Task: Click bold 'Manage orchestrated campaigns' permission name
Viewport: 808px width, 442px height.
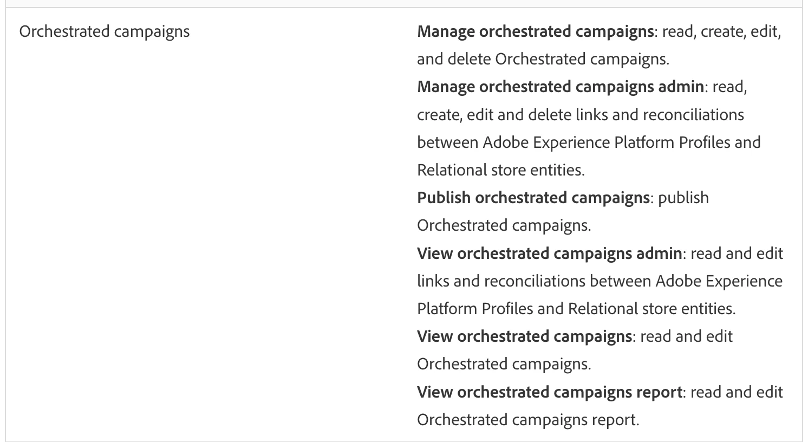Action: point(535,31)
